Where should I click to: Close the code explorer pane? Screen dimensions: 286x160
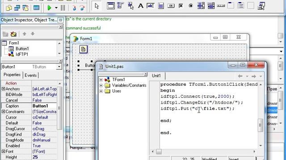[x=146, y=74]
